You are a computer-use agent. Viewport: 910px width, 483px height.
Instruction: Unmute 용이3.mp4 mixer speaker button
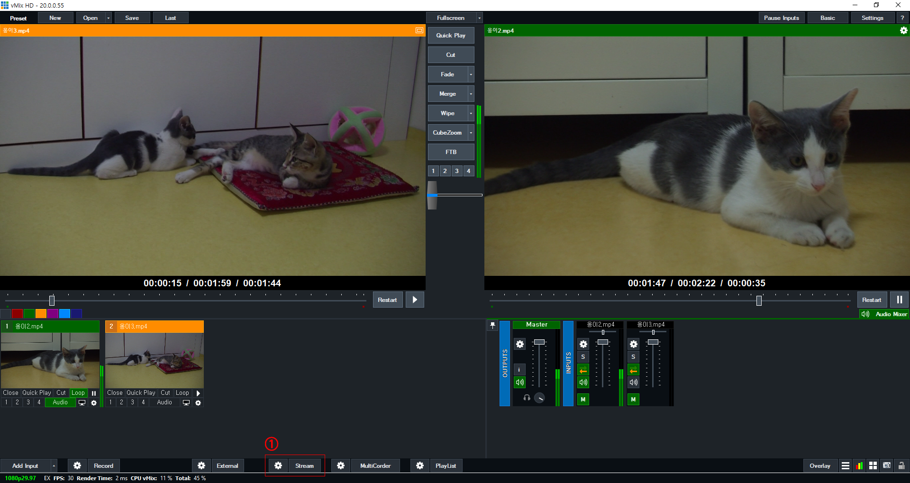[x=633, y=382]
